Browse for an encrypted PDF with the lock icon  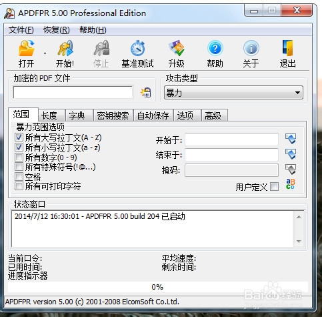tap(146, 93)
